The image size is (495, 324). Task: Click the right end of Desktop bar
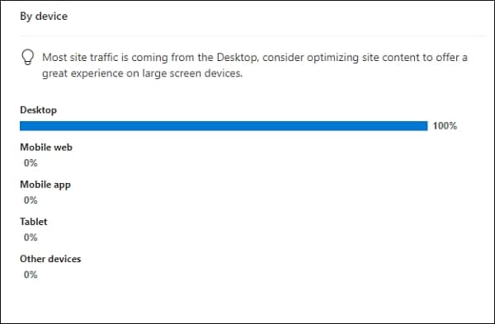click(x=425, y=126)
